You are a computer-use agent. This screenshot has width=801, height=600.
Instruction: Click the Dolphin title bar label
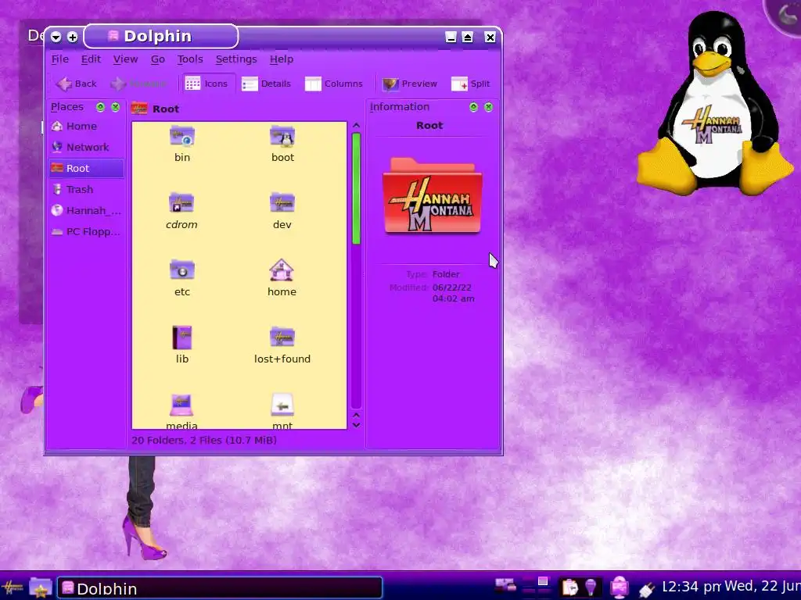pos(157,36)
